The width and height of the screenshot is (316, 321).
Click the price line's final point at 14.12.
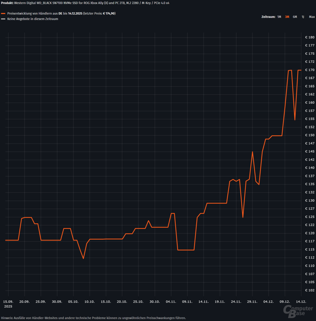coord(301,70)
